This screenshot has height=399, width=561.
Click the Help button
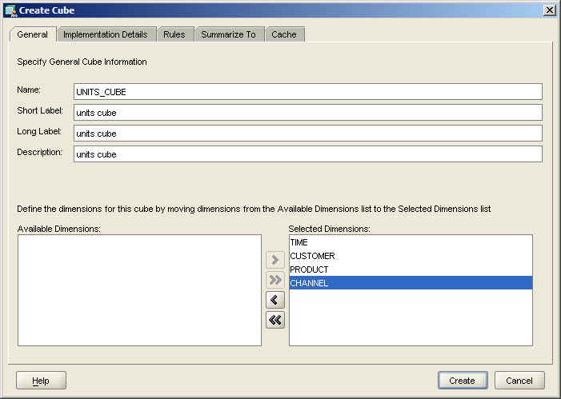pos(41,381)
